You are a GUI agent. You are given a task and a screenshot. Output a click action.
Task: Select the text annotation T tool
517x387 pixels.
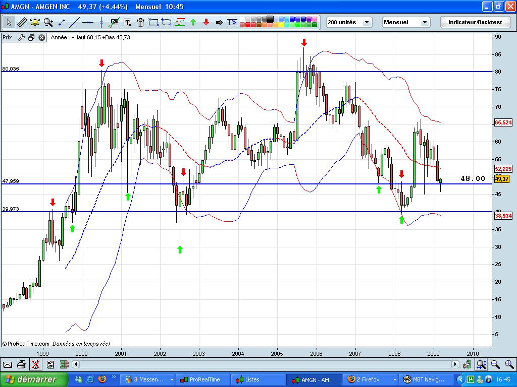[127, 22]
